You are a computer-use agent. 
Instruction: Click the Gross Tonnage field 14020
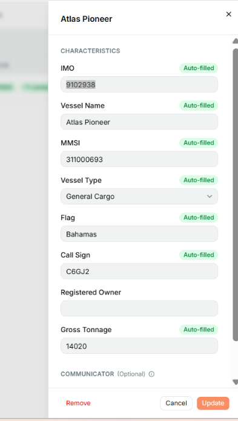tap(139, 346)
